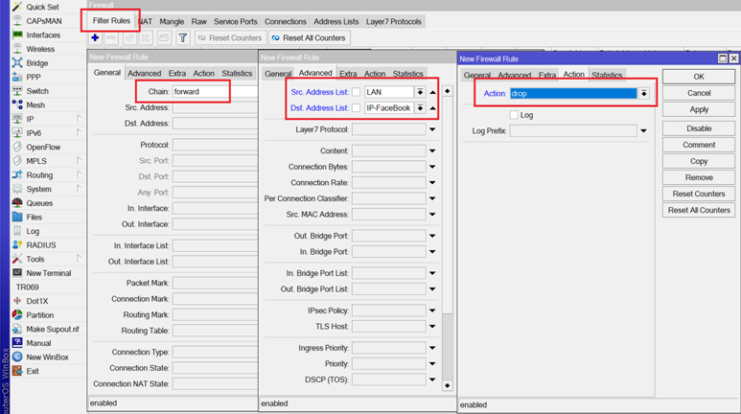The image size is (741, 414).
Task: Switch to the NAT tab
Action: pos(145,21)
